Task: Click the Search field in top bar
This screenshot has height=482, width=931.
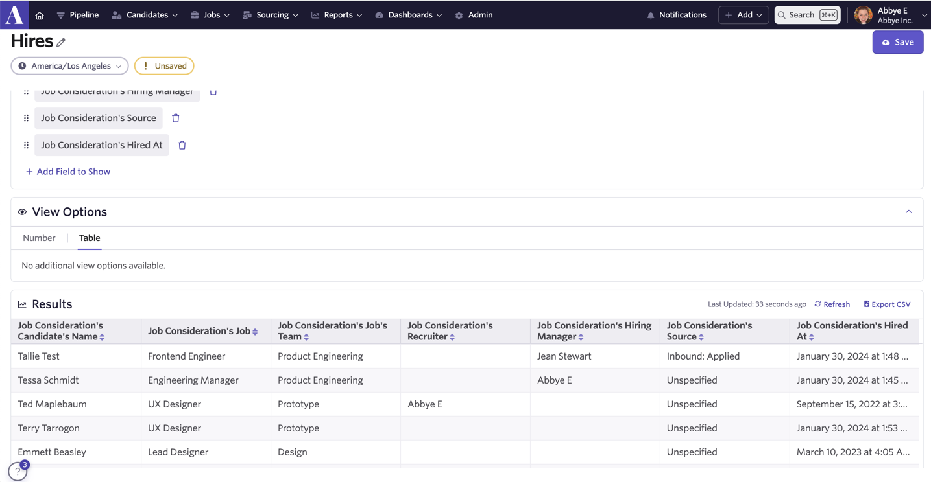Action: click(x=808, y=15)
